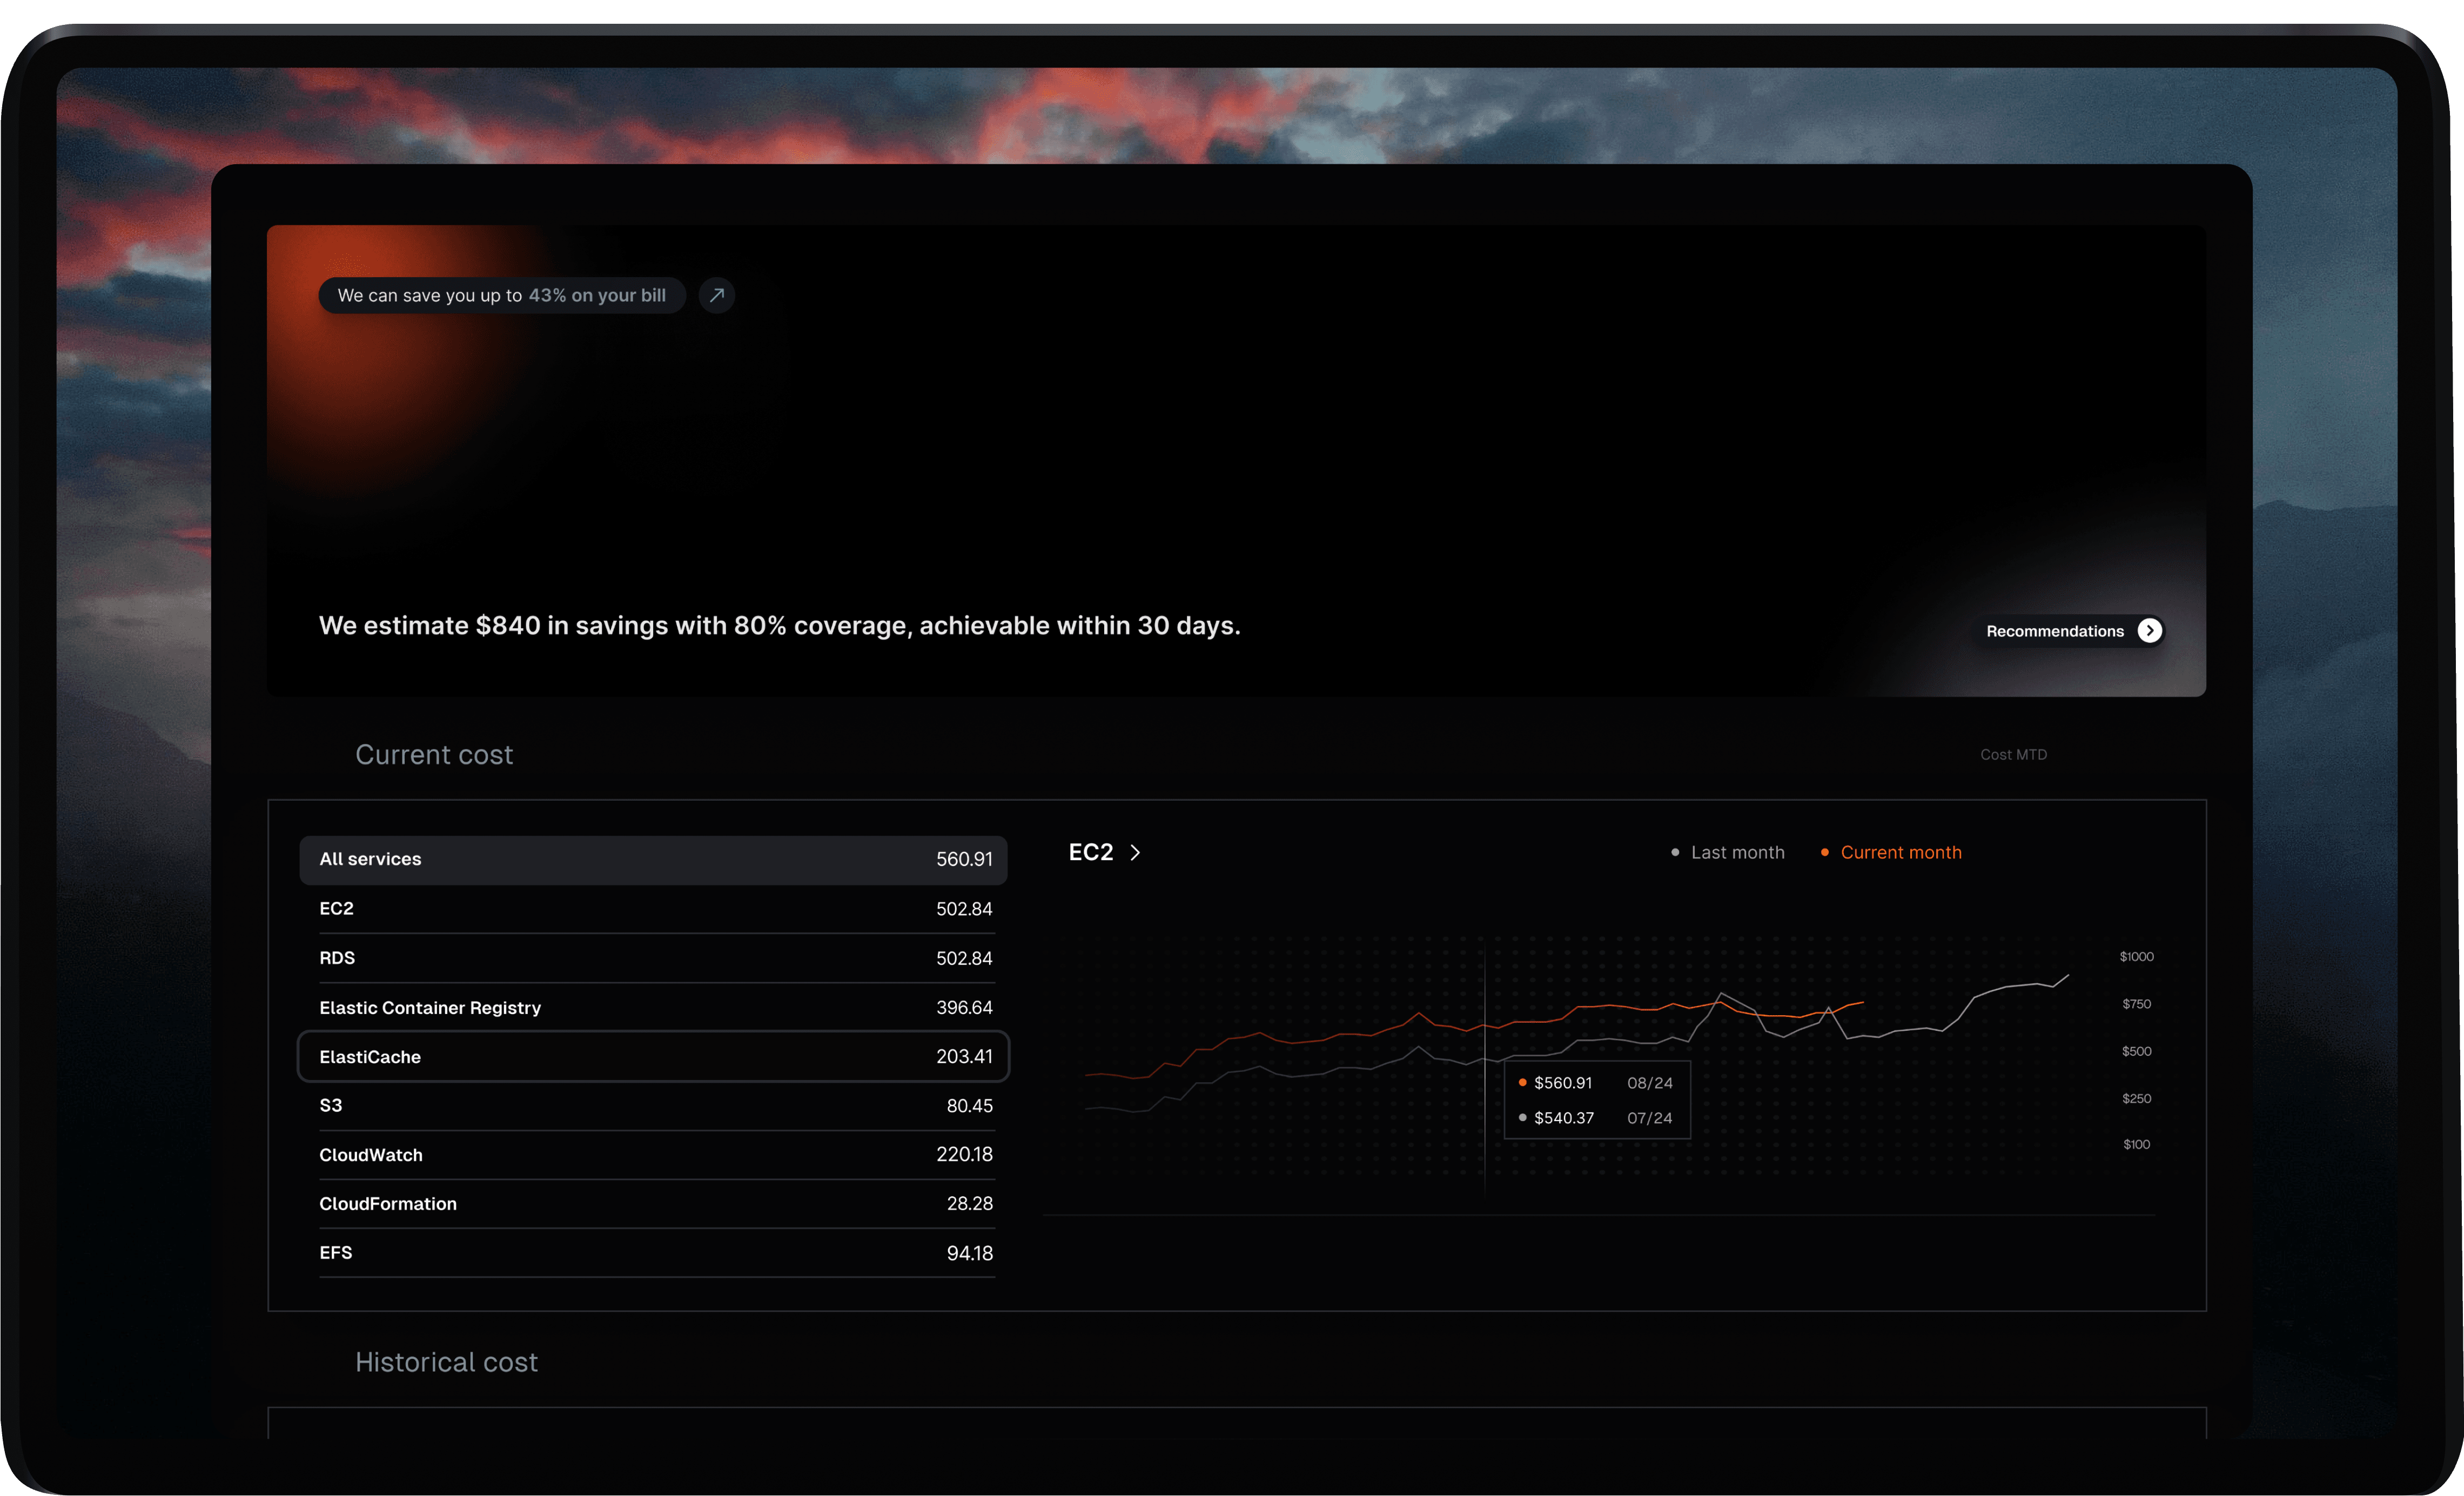The width and height of the screenshot is (2464, 1496).
Task: Open the CloudWatch service row
Action: 653,1154
